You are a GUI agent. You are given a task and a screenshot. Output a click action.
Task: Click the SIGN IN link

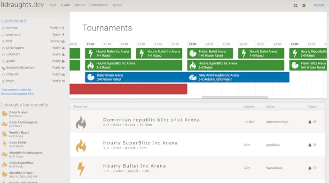tap(319, 5)
